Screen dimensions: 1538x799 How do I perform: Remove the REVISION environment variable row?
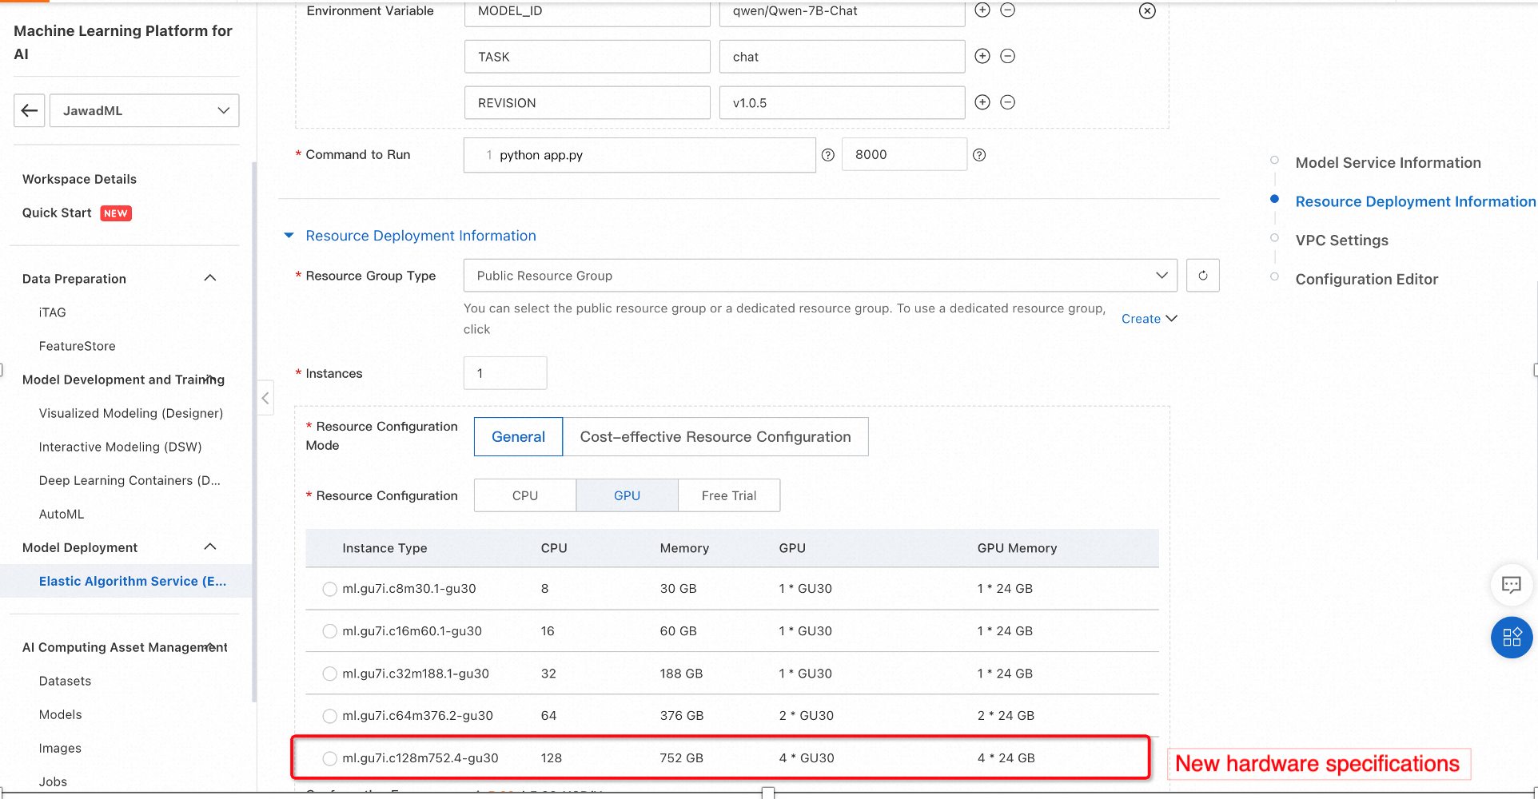(1008, 102)
